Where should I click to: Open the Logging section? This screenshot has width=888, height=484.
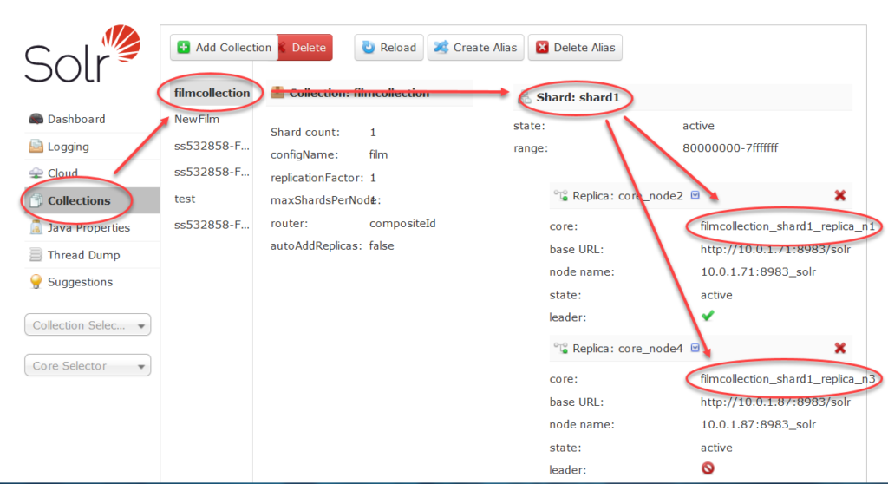pos(68,147)
